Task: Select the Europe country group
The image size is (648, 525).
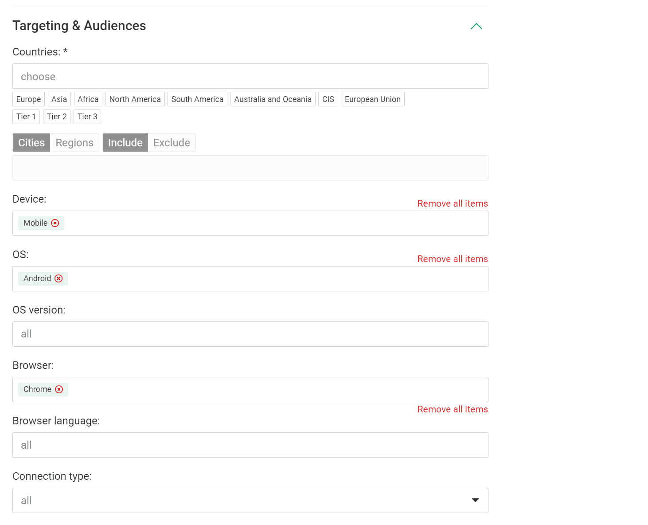Action: coord(28,99)
